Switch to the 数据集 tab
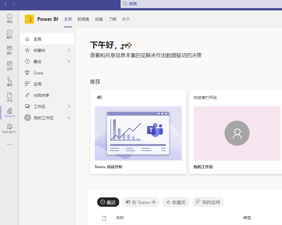Screen dimensions: 282x225 [83, 19]
